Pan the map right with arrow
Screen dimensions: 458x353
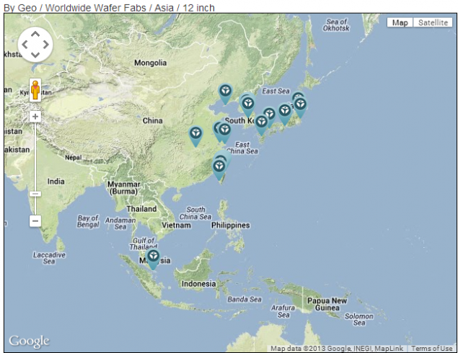coord(46,45)
